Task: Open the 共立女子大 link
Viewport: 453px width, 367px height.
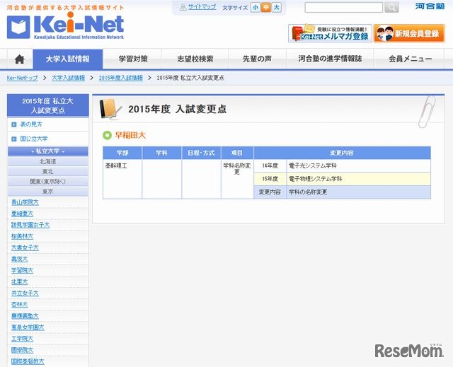Action: (x=25, y=293)
